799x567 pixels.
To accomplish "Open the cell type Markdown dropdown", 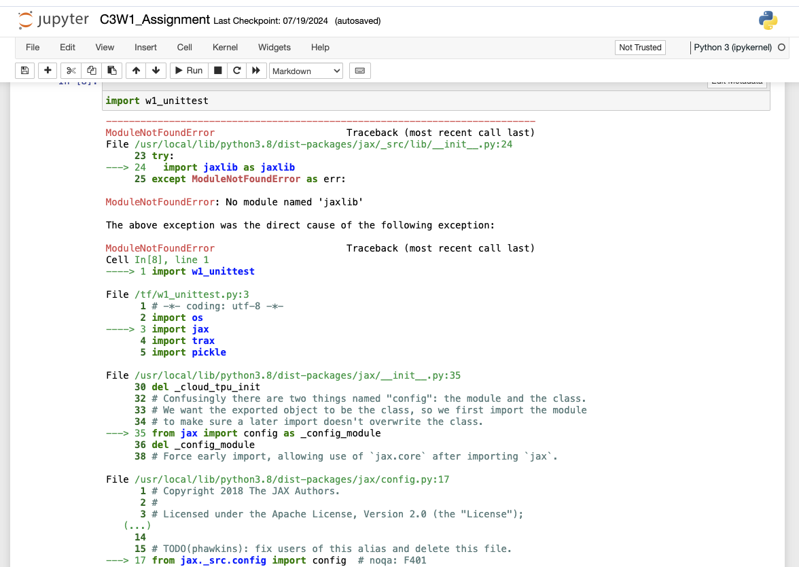I will (x=306, y=71).
